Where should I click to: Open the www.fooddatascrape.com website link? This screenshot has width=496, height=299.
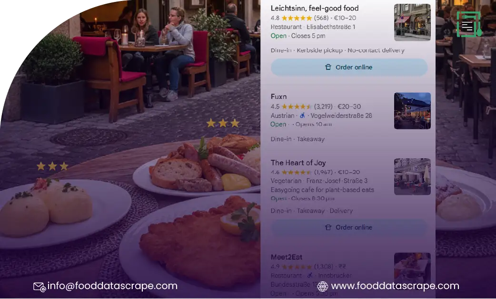point(395,286)
